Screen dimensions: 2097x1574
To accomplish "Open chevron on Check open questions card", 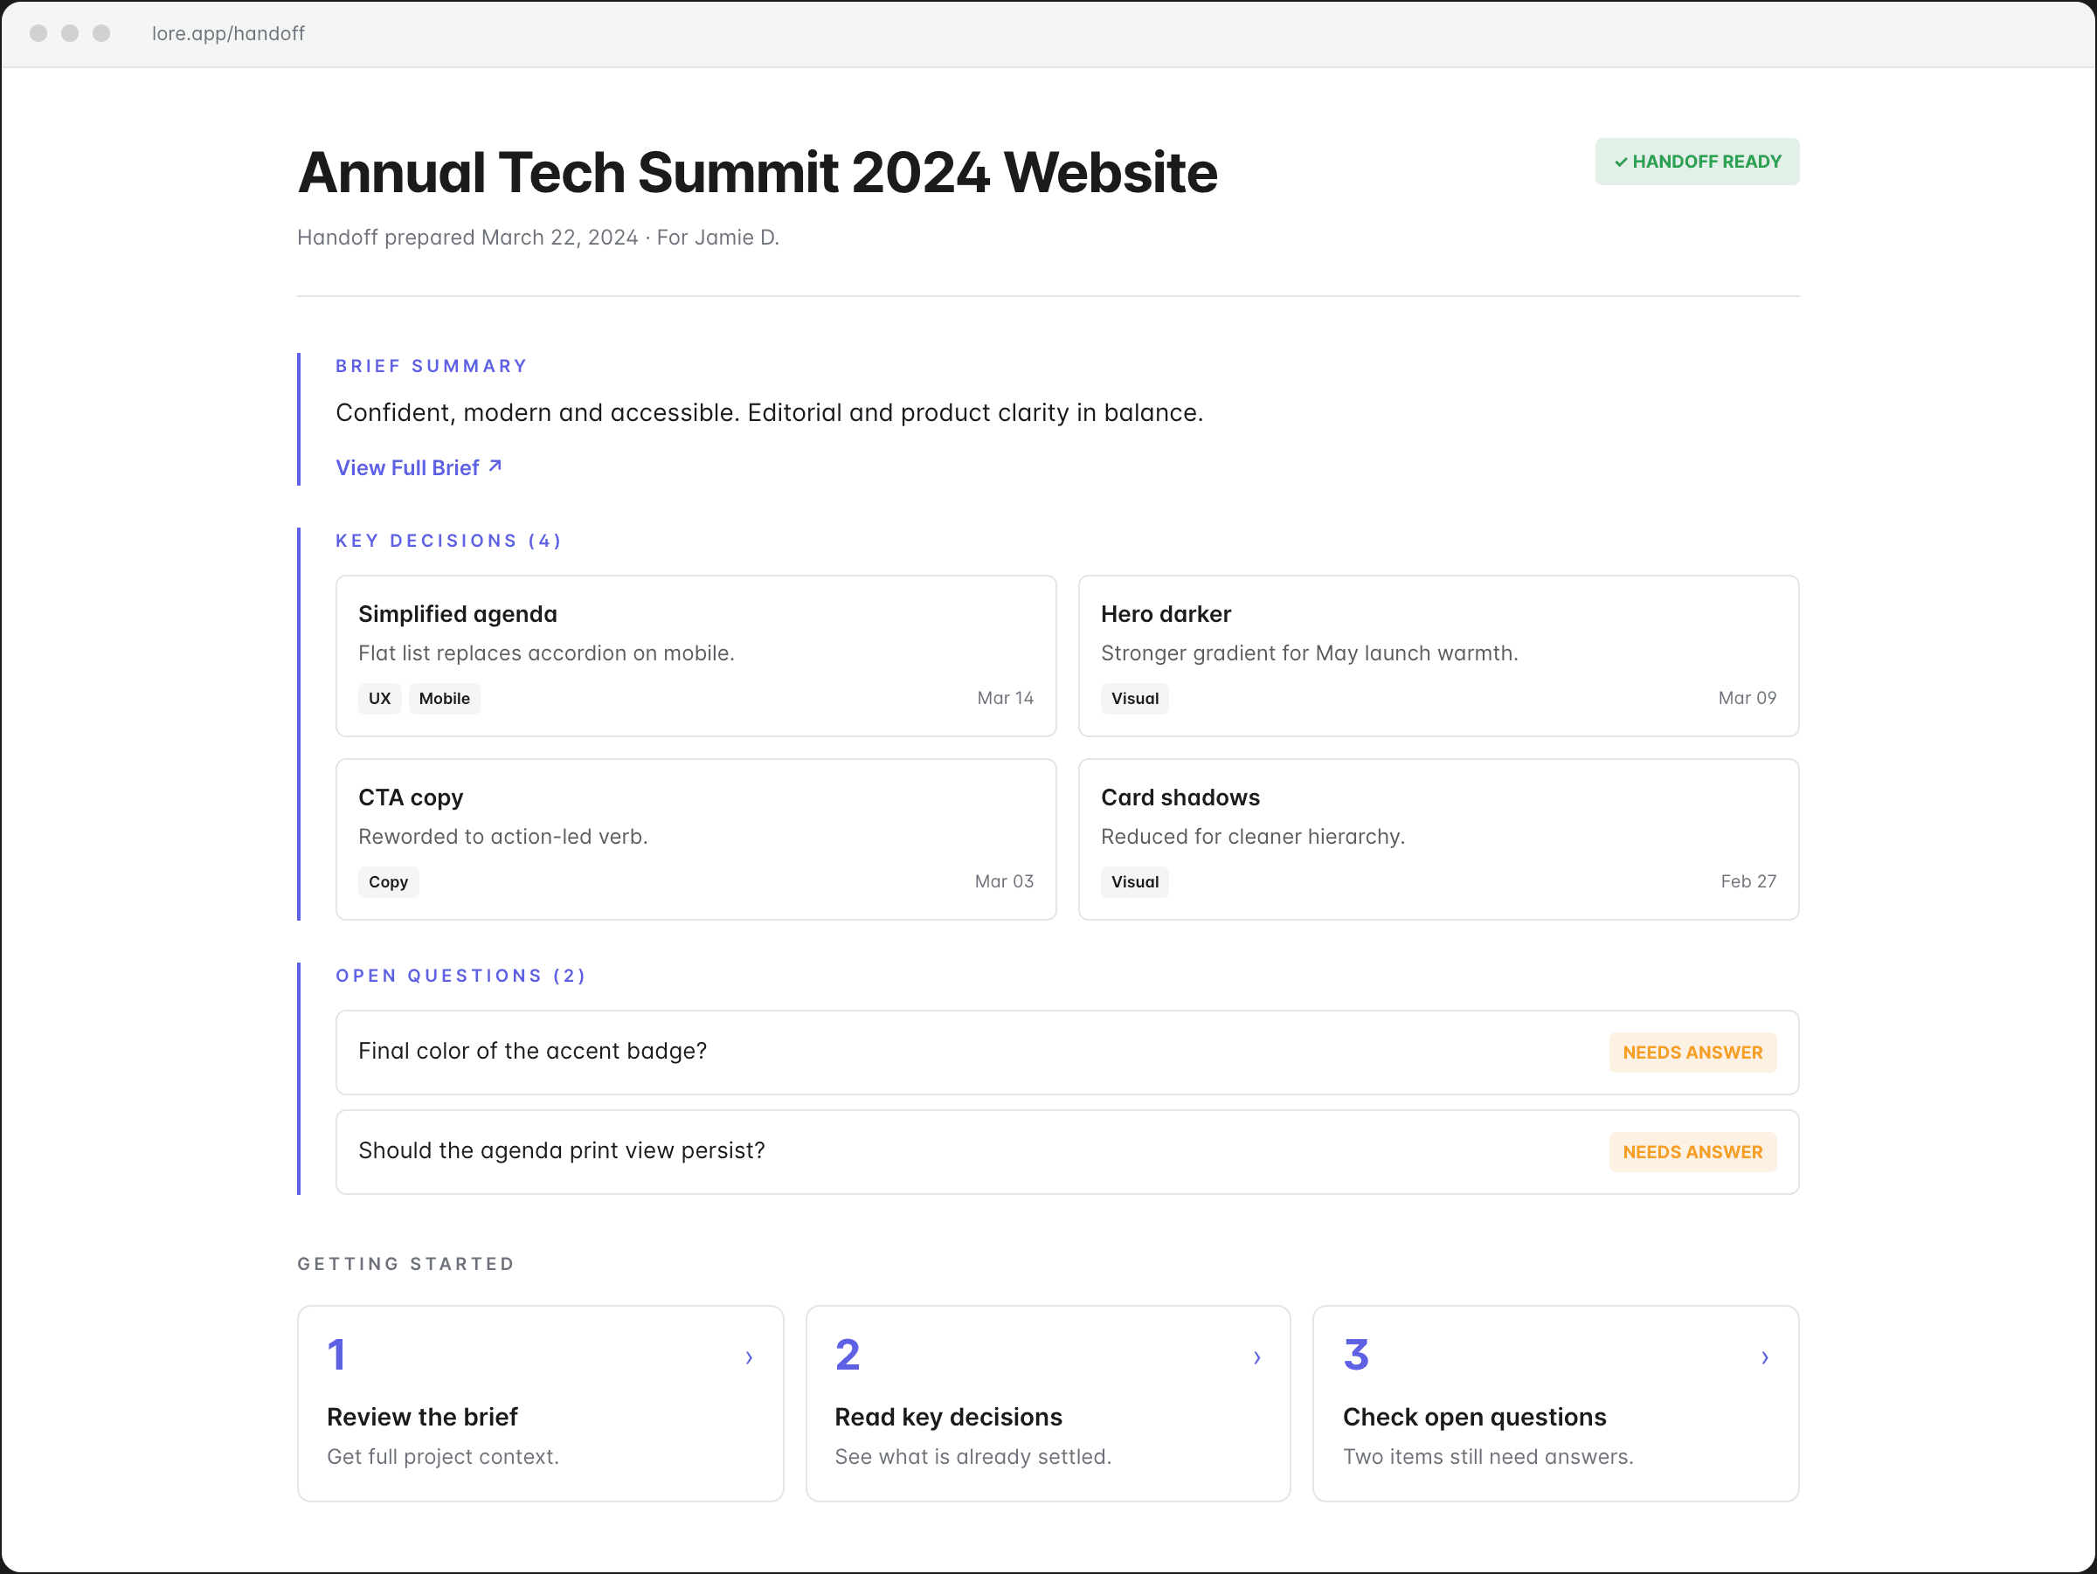I will (1764, 1358).
